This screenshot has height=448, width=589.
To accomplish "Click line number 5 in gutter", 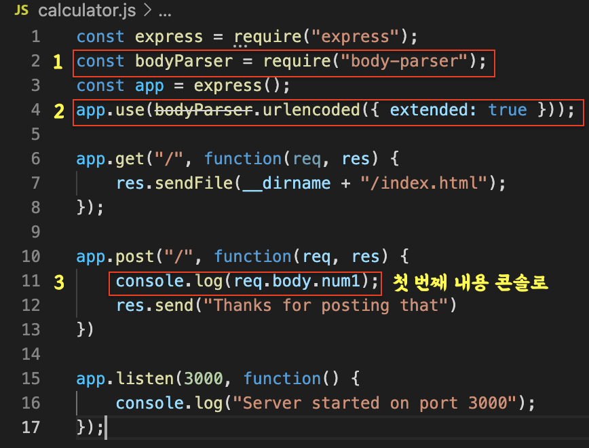I will tap(36, 134).
